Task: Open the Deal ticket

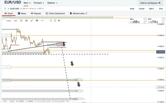Action: point(132,9)
